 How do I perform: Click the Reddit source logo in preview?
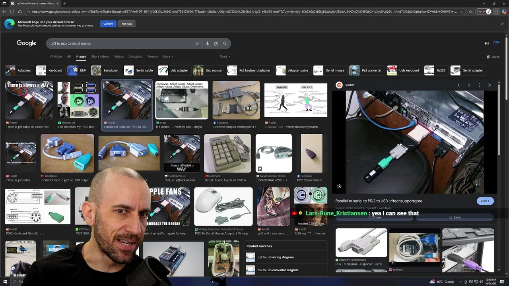point(339,85)
